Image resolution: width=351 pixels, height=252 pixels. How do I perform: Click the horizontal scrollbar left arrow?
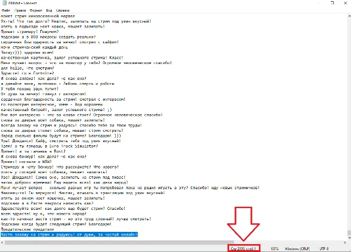click(x=2, y=242)
